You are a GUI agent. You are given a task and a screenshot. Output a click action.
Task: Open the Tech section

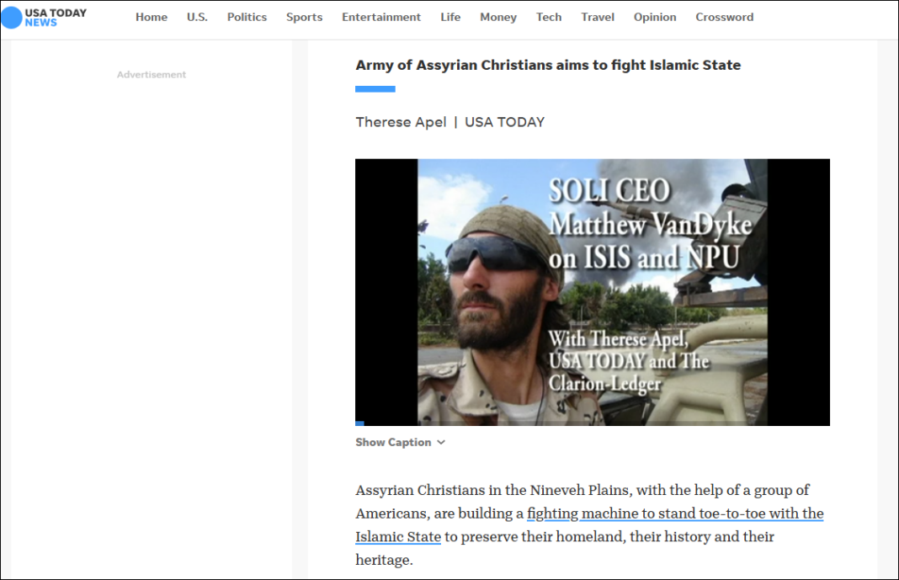(549, 18)
